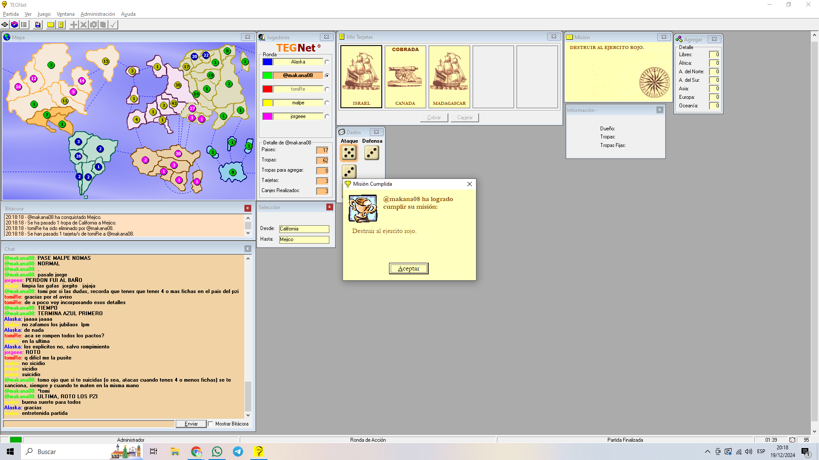
Task: Open the Windows Start menu
Action: (x=10, y=451)
